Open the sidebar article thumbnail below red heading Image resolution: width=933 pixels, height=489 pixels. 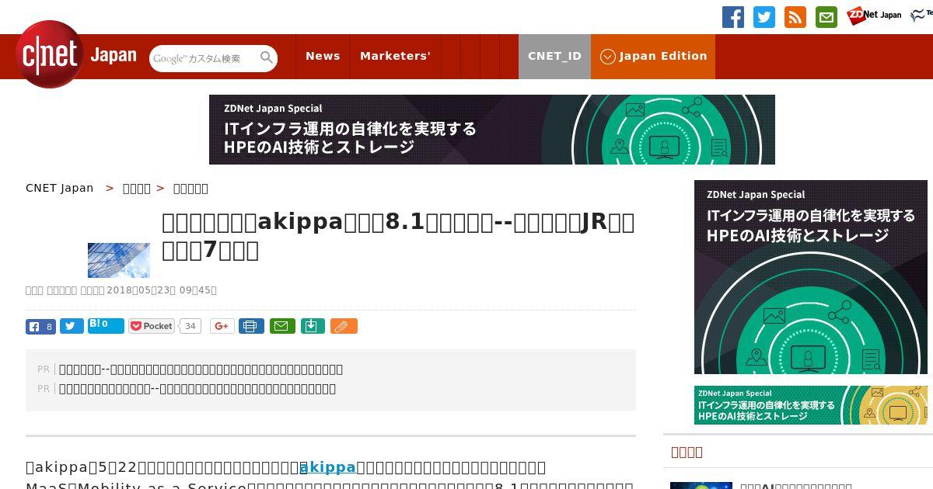701,485
